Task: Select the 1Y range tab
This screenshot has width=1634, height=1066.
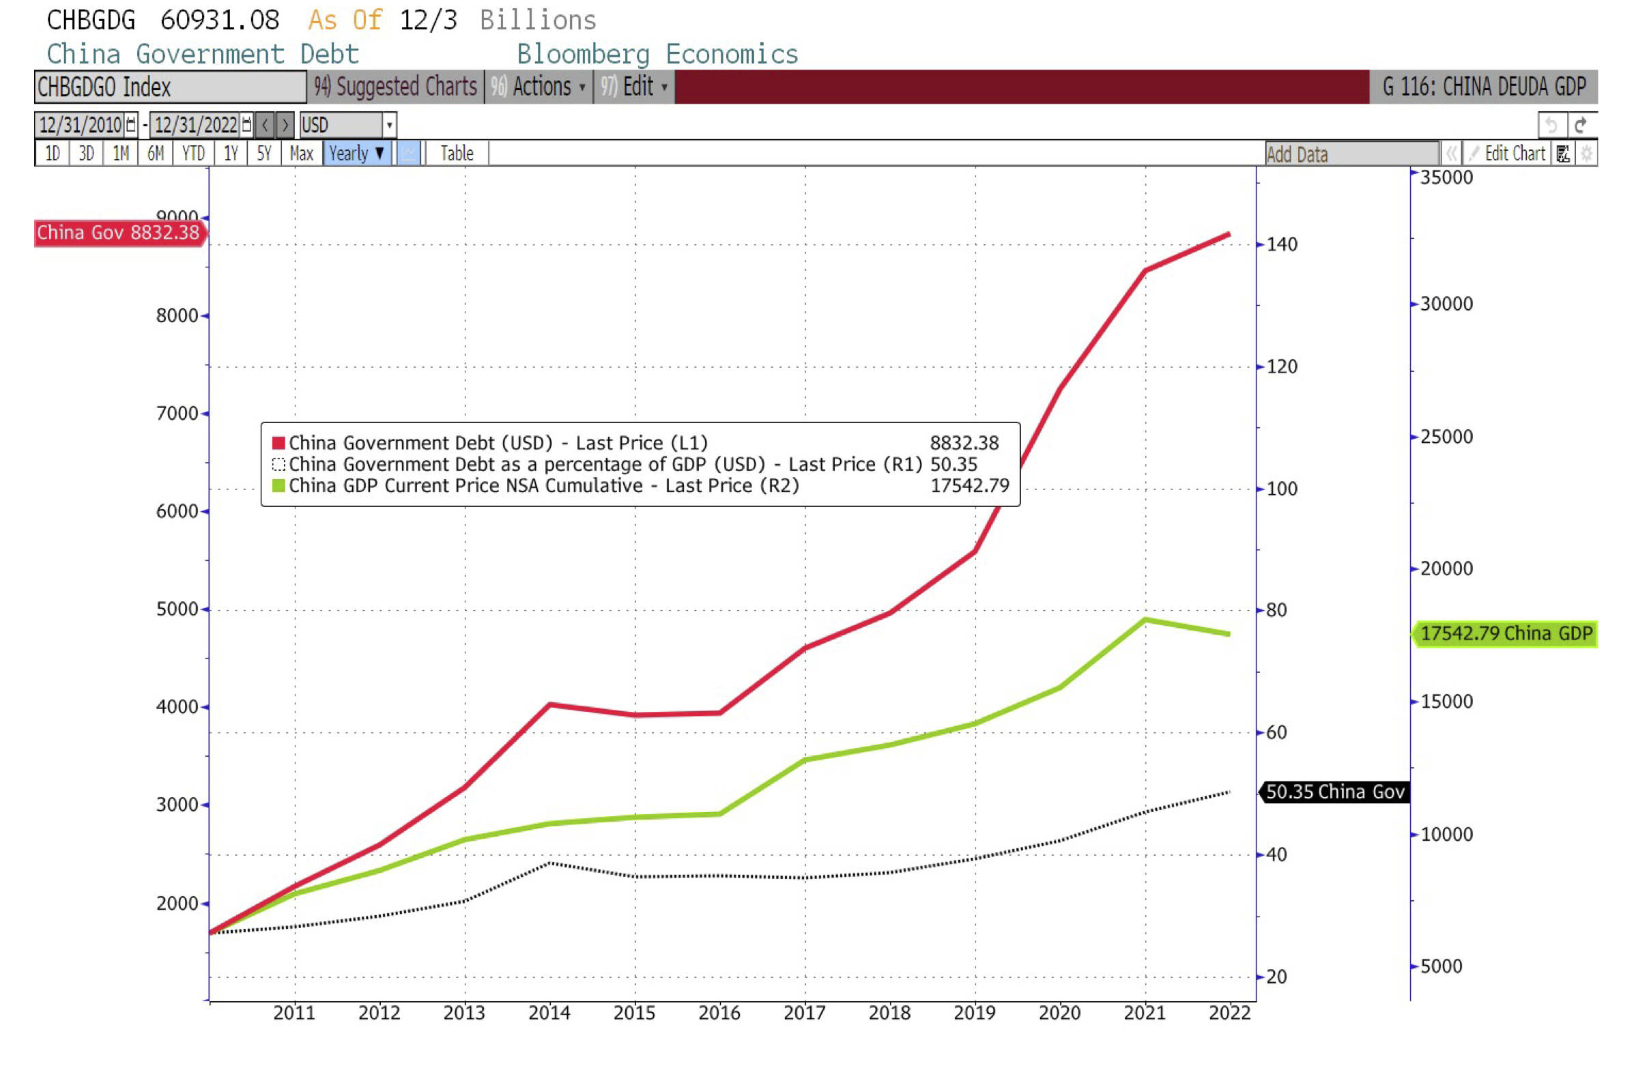Action: click(x=231, y=153)
